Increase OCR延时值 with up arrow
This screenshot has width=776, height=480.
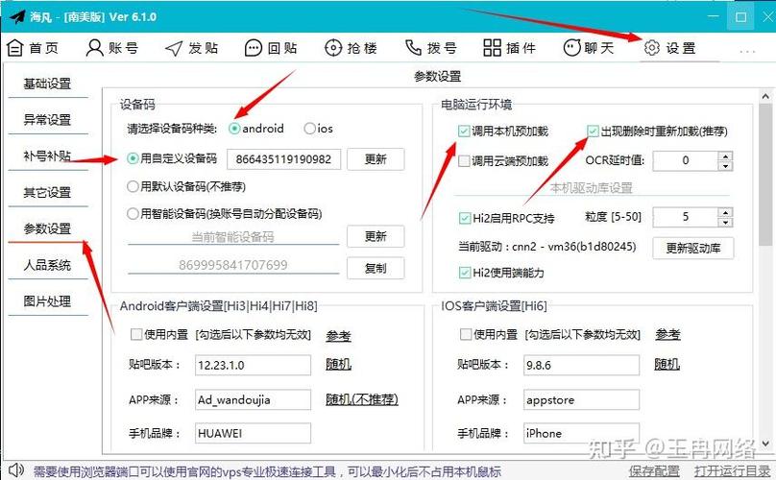pos(725,156)
